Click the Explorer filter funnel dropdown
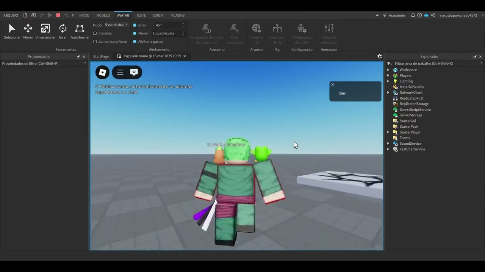 pyautogui.click(x=390, y=64)
